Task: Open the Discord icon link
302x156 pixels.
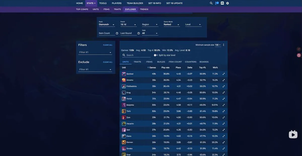Action: [x=222, y=3]
